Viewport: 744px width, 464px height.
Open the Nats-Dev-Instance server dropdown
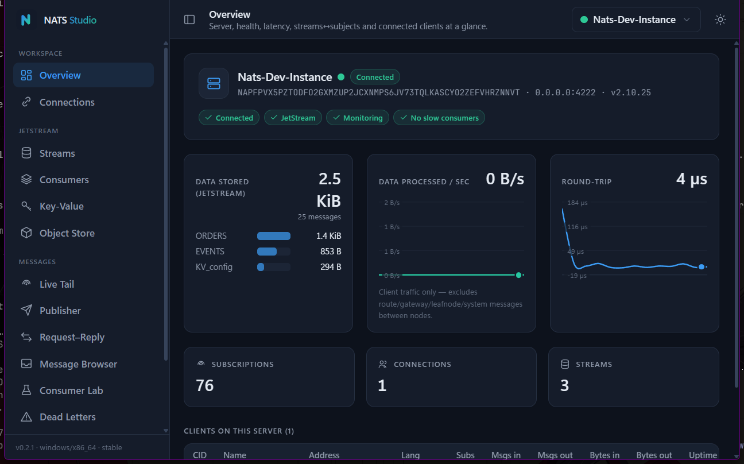[636, 20]
